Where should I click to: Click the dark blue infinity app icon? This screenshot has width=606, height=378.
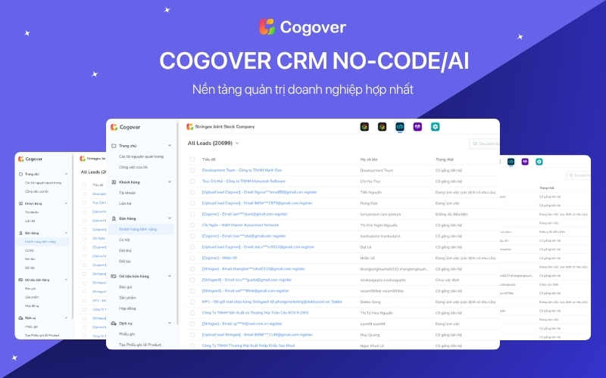(400, 126)
